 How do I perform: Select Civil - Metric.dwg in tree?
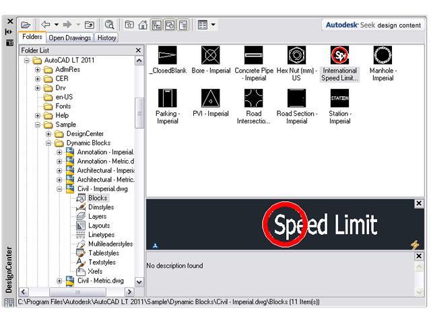tap(100, 281)
